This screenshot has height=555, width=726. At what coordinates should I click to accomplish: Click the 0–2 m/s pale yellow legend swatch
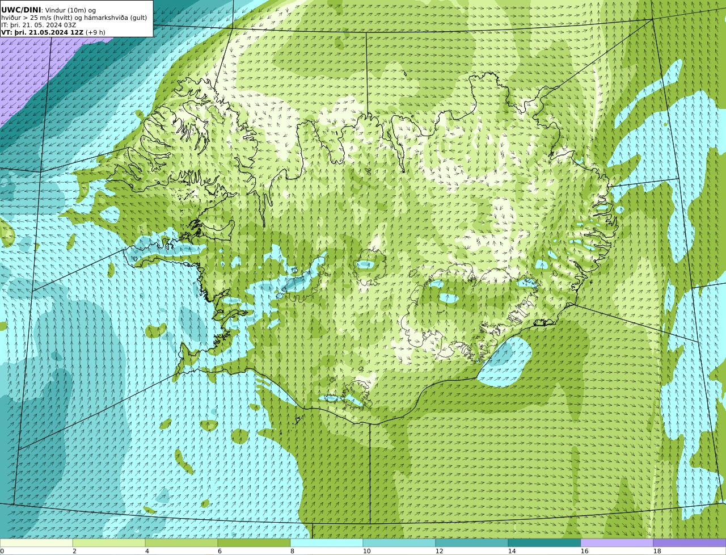click(x=36, y=543)
